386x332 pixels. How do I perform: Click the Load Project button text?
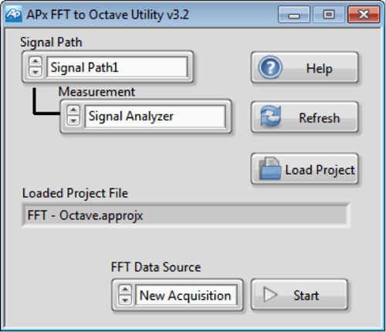[x=320, y=170]
